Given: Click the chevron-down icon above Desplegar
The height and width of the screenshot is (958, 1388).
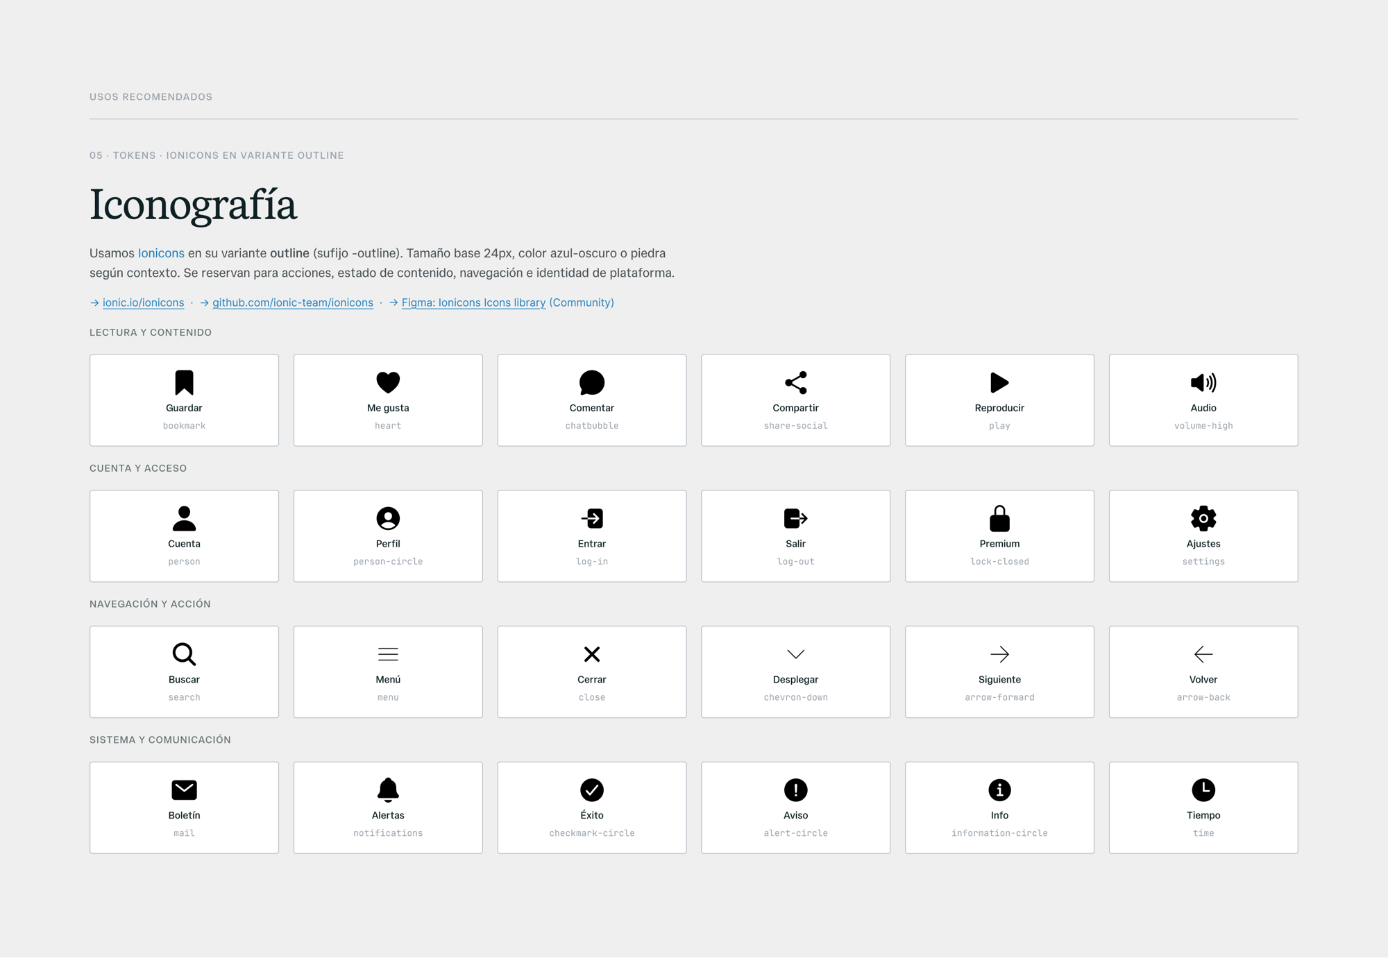Looking at the screenshot, I should coord(795,654).
